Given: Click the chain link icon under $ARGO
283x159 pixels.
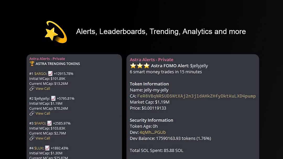Looking at the screenshot, I should pos(32,88).
